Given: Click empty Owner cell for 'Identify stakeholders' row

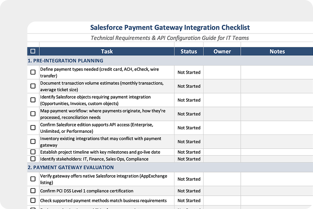Looking at the screenshot, I should [222, 159].
